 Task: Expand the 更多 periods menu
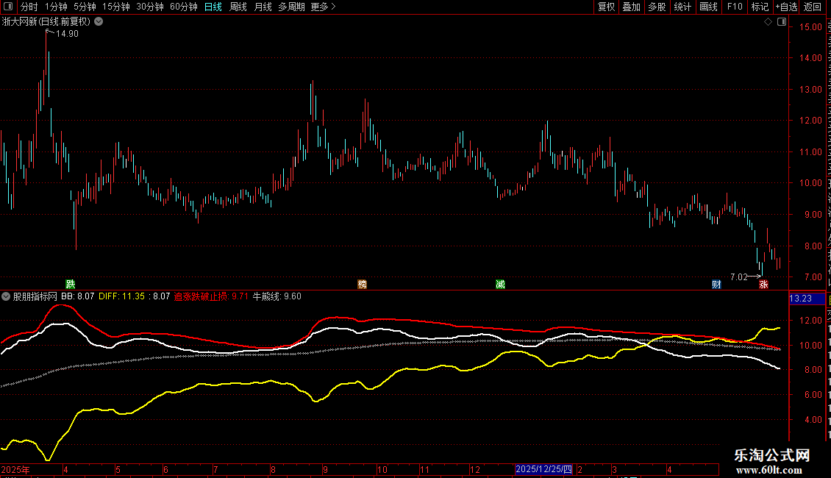323,7
